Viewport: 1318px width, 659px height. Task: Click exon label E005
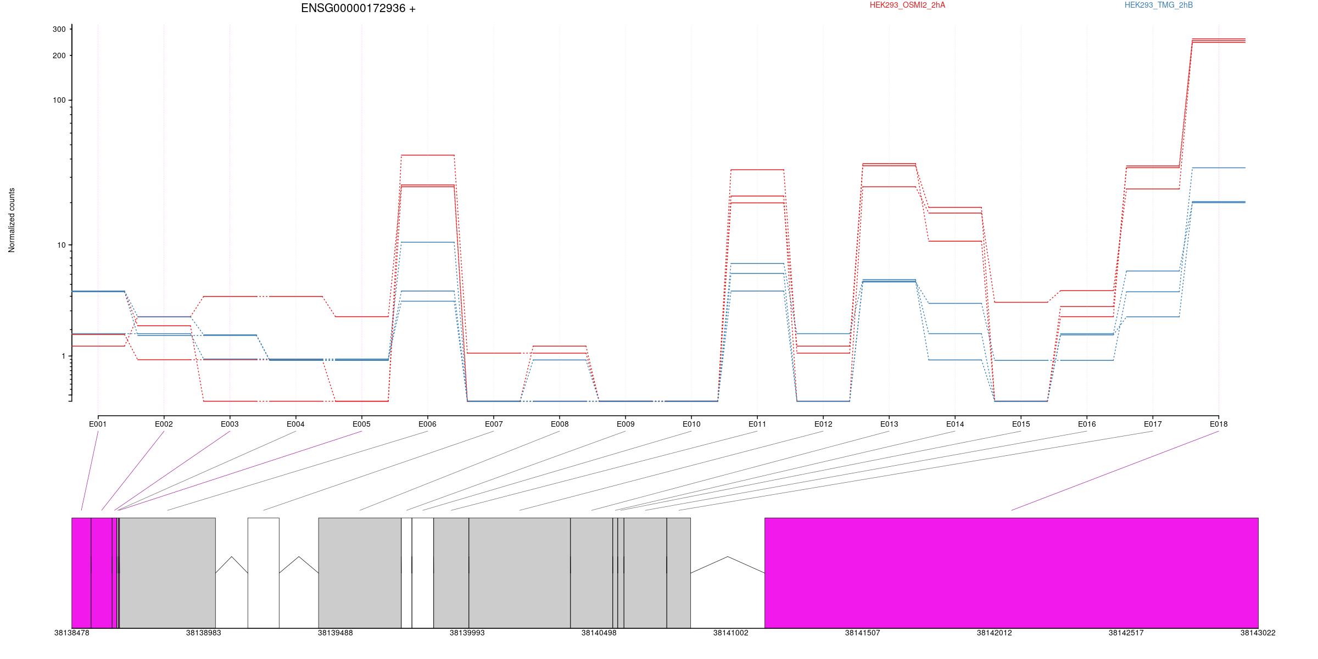coord(361,424)
